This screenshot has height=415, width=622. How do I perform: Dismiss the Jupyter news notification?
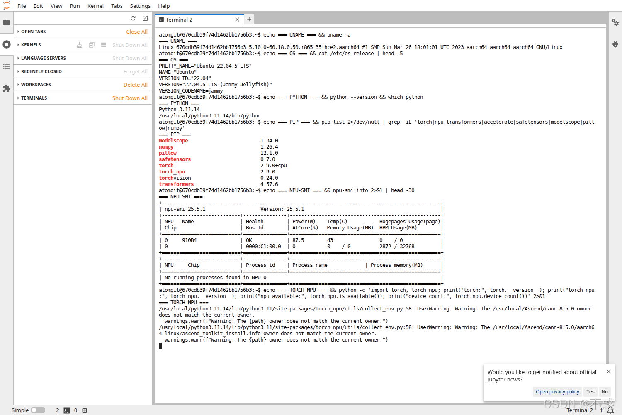click(609, 371)
